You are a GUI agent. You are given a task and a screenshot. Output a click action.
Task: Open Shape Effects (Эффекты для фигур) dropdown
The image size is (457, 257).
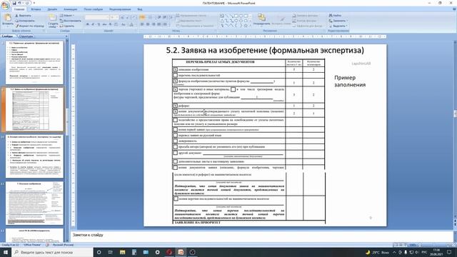[x=308, y=26]
